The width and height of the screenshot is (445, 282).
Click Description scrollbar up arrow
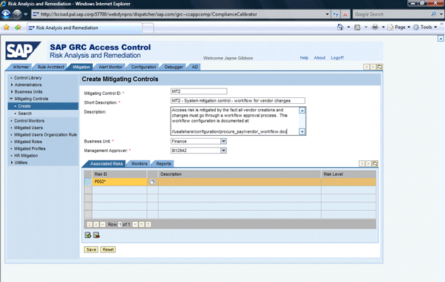pyautogui.click(x=303, y=110)
